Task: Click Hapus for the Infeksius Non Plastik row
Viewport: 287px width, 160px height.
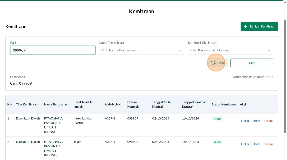Action: [x=269, y=121]
